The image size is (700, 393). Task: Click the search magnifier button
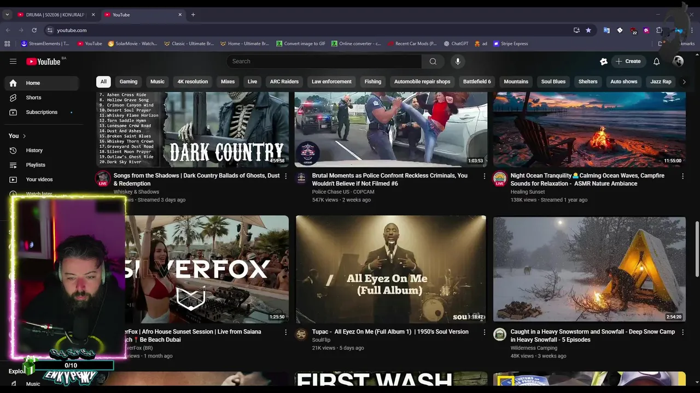pos(433,61)
